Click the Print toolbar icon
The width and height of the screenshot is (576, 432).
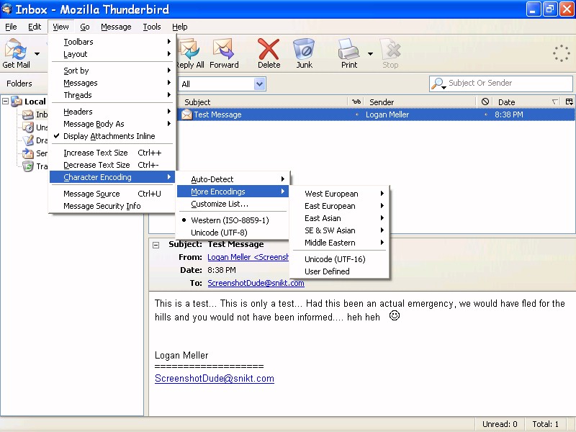coord(348,49)
